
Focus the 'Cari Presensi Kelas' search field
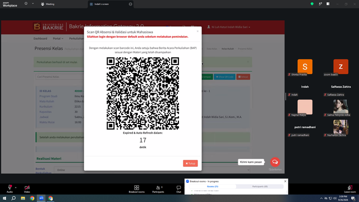(x=60, y=77)
